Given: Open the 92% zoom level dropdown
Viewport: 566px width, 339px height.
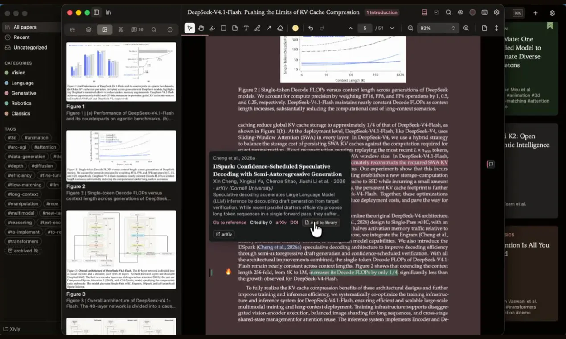Looking at the screenshot, I should tap(438, 28).
